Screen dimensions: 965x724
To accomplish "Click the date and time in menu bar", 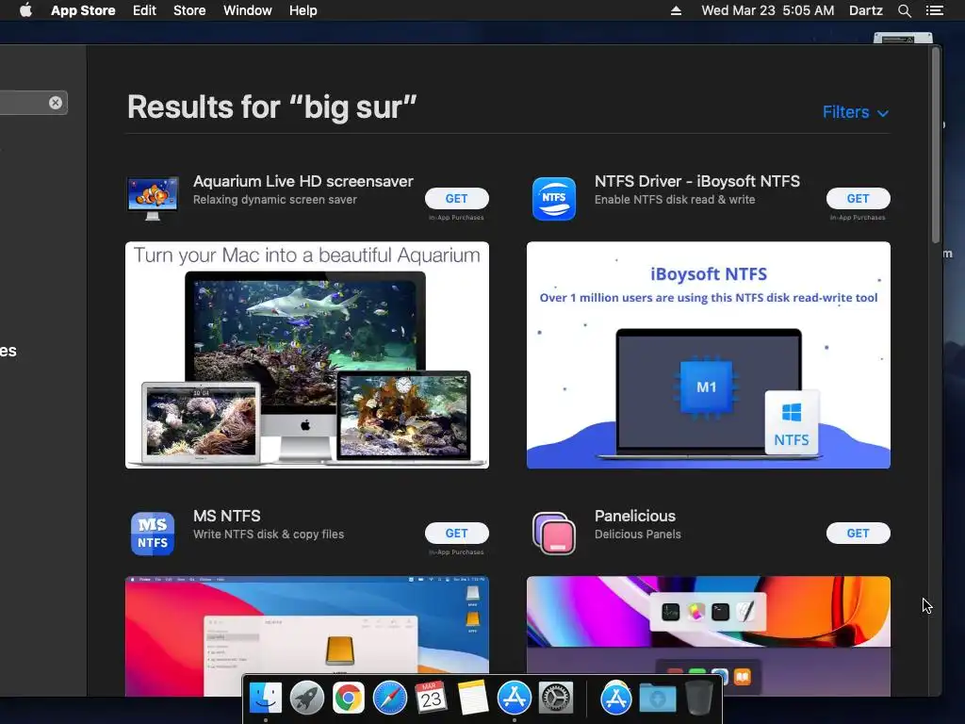I will click(x=767, y=10).
